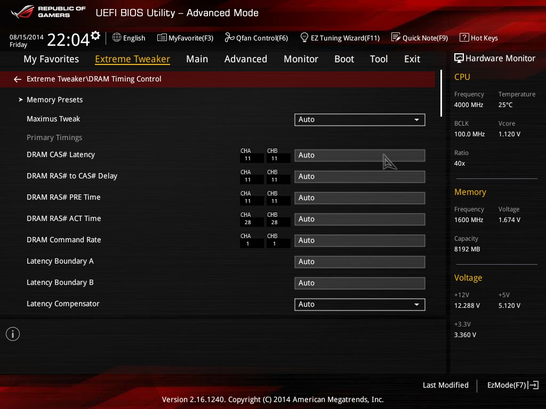
Task: Click the Memory Voltage 1.674 V value
Action: [x=509, y=220]
